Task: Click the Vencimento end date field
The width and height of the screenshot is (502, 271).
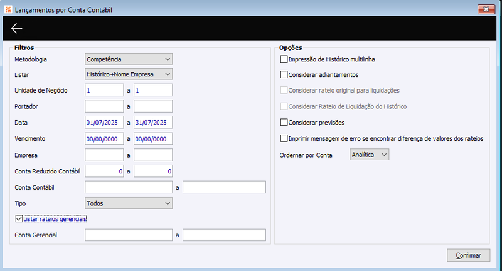Action: (153, 139)
